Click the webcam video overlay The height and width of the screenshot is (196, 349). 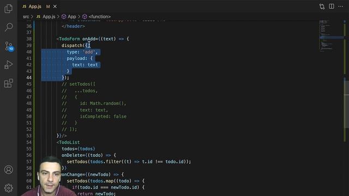tap(49, 176)
